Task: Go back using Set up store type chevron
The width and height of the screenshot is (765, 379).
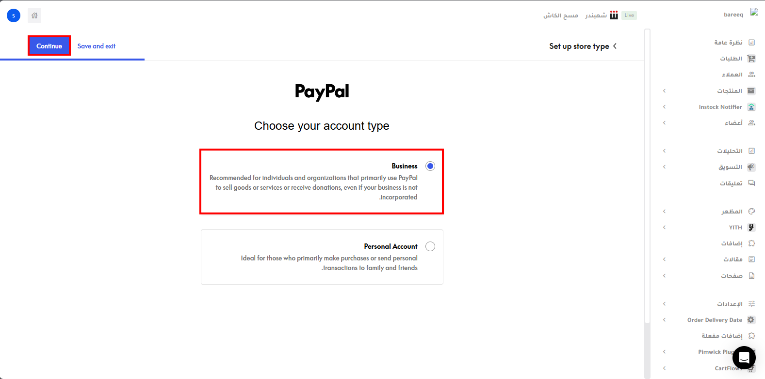Action: [x=615, y=46]
